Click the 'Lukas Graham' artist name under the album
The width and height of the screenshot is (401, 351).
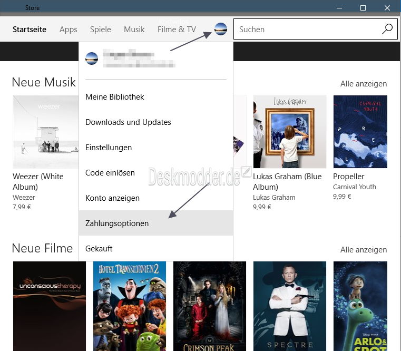(274, 197)
